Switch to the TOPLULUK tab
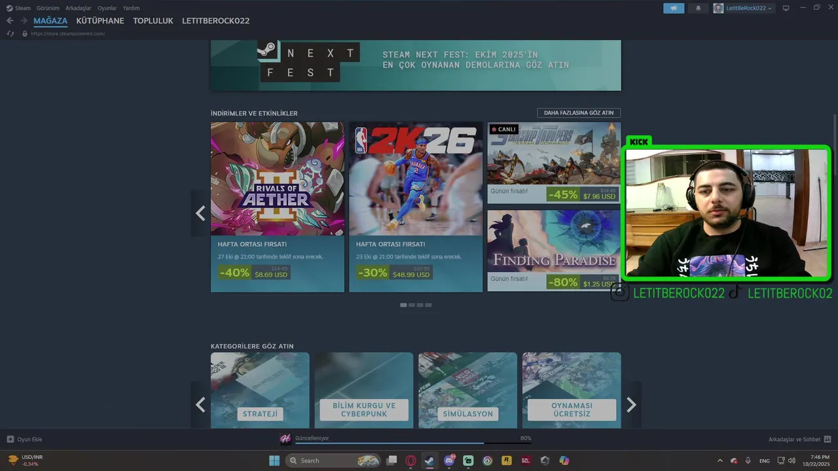 (x=153, y=21)
